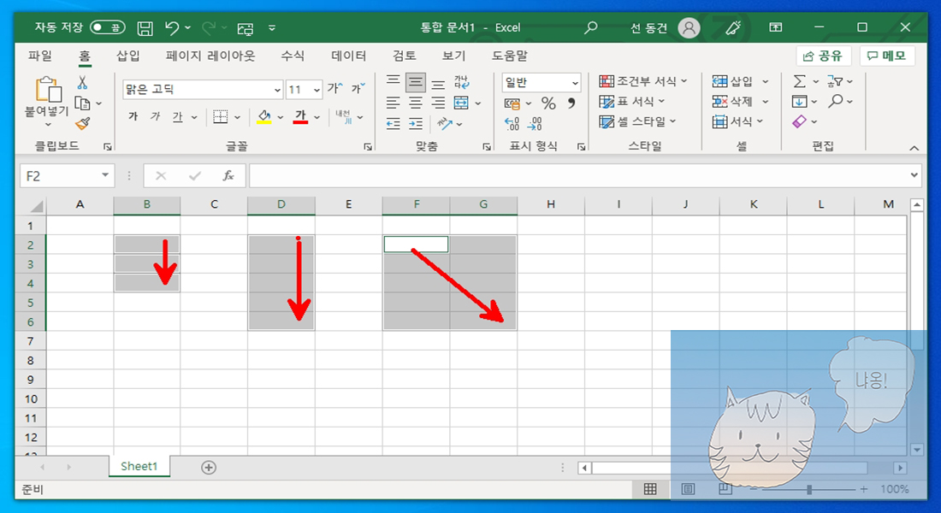Toggle middle vertical alignment
This screenshot has width=941, height=513.
click(x=415, y=82)
